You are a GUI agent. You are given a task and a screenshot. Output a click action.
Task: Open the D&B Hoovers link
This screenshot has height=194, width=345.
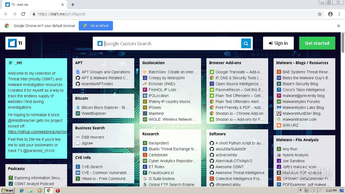coord(93,137)
